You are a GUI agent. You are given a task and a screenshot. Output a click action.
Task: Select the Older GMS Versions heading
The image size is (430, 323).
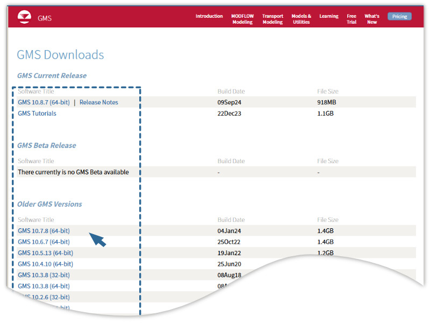point(49,204)
